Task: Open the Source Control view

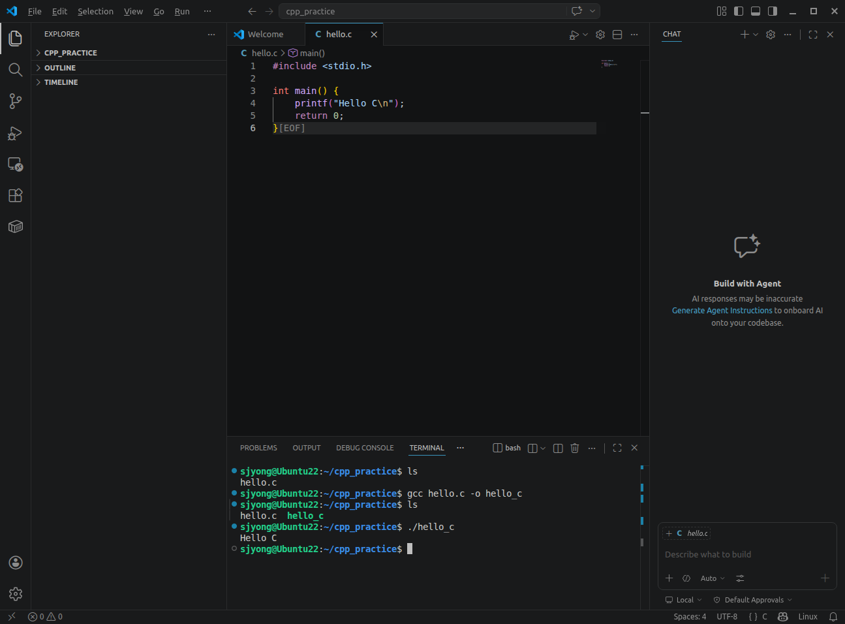Action: tap(16, 101)
